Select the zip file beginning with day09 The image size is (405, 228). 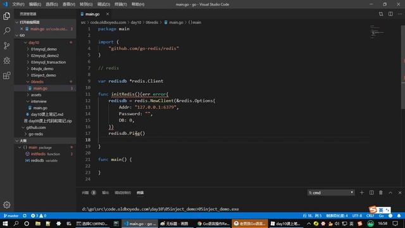[45, 121]
